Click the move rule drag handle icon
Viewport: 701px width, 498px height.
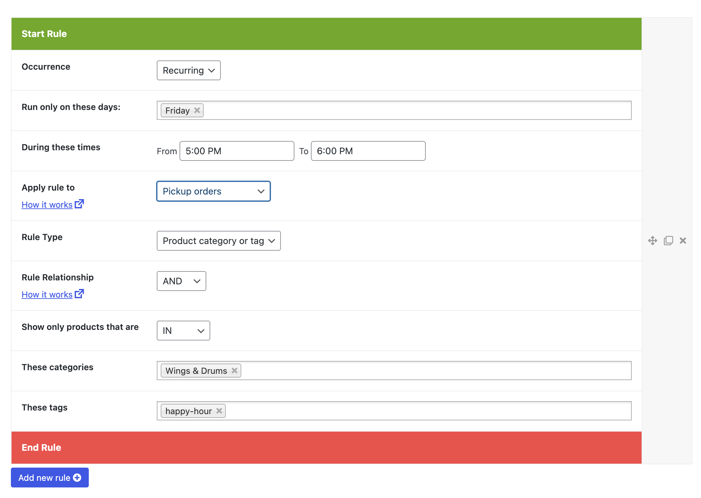pyautogui.click(x=652, y=240)
